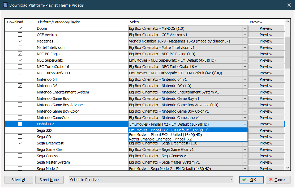Preview the Sega Dreamcast video
Viewport: 295px width, 188px height.
click(266, 143)
